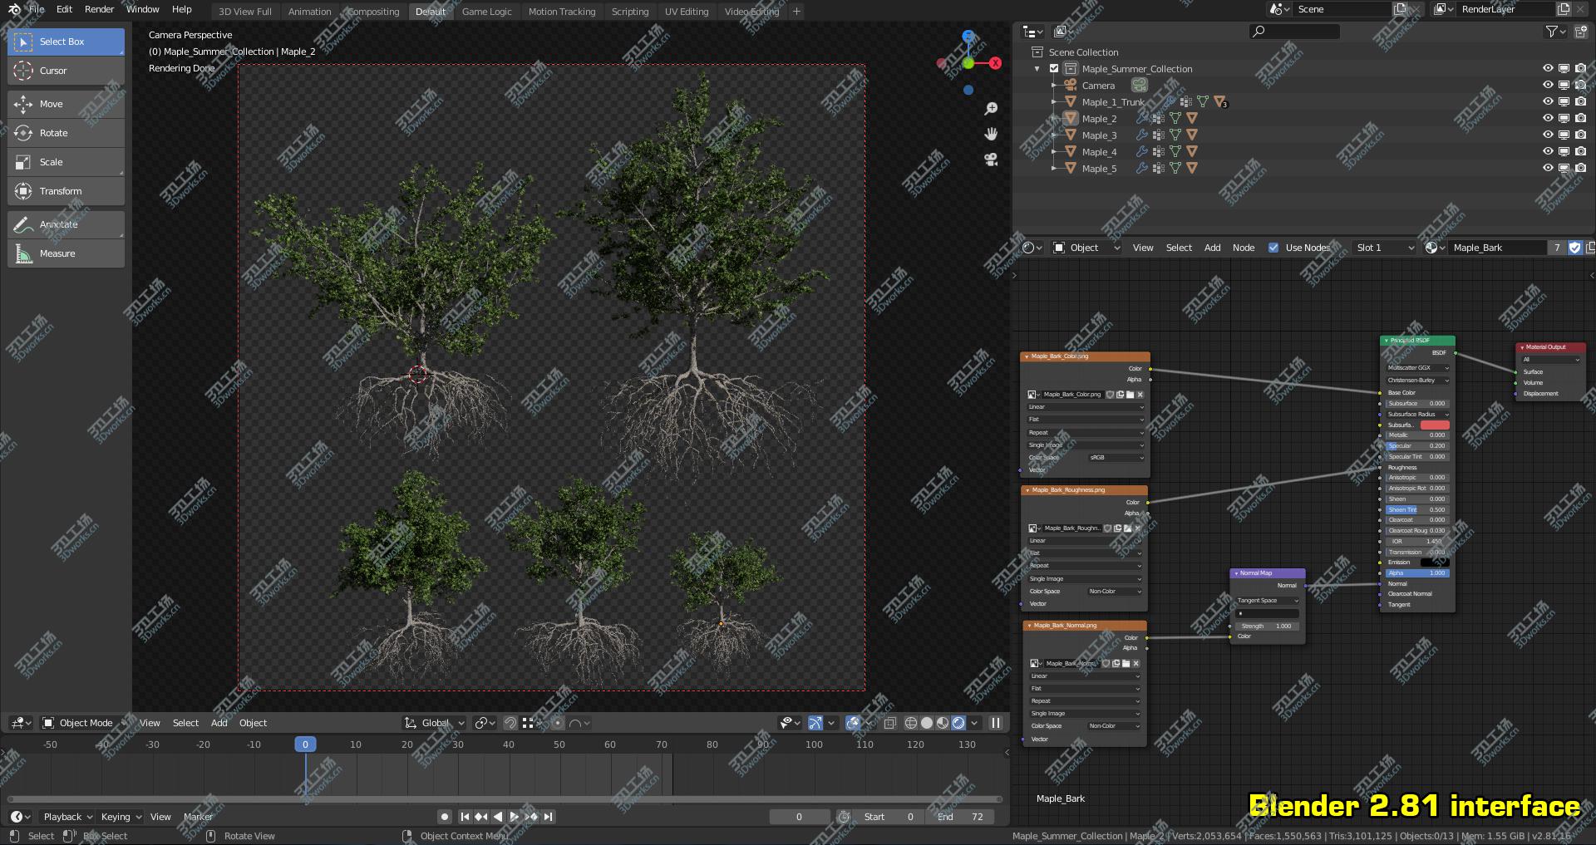Open the Slot 1 material dropdown
This screenshot has width=1596, height=845.
(1384, 248)
